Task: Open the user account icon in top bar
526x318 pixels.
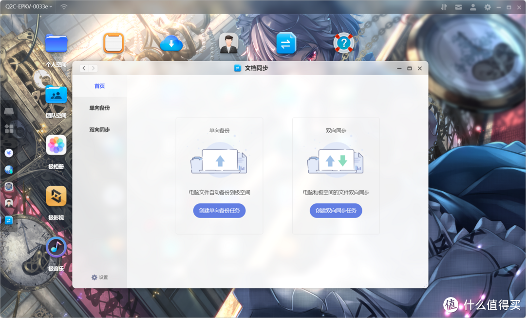Action: point(473,7)
